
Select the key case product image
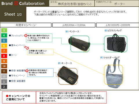[68, 76]
